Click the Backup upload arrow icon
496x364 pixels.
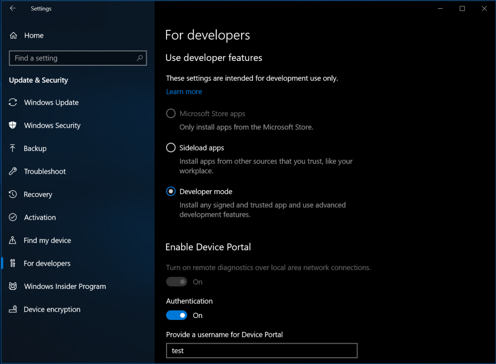13,149
